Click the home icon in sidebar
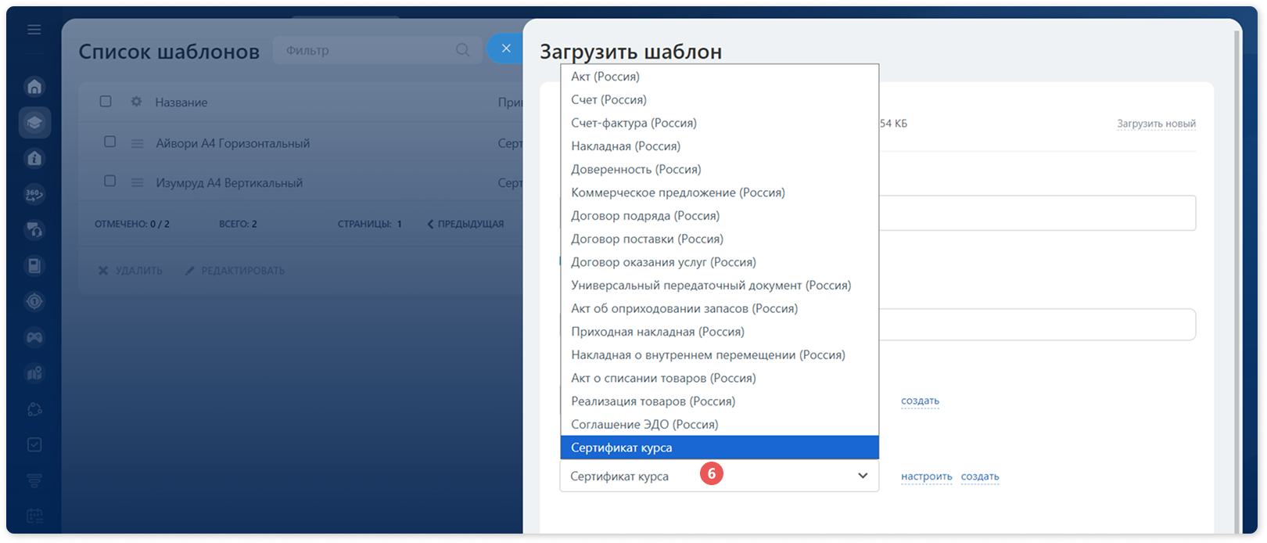 [x=34, y=87]
